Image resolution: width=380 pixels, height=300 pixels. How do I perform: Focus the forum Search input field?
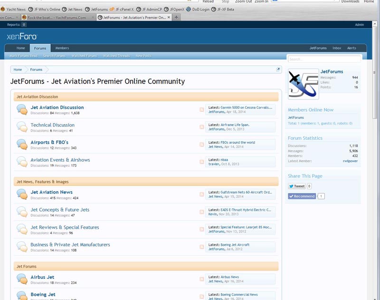click(324, 59)
